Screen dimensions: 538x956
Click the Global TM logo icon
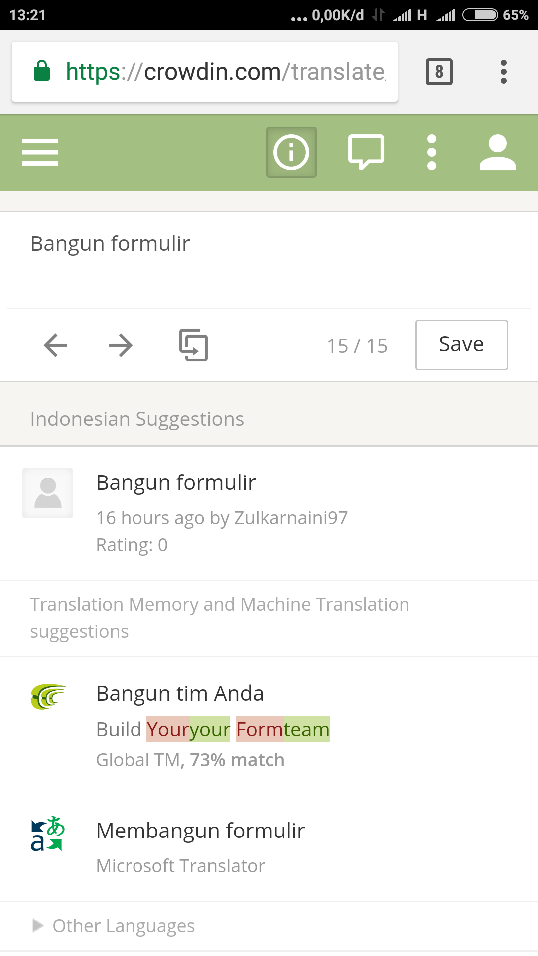pyautogui.click(x=48, y=696)
